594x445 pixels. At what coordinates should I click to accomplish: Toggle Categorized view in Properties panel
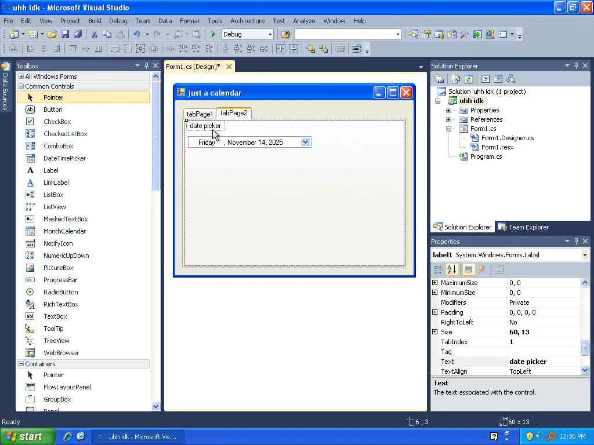pyautogui.click(x=437, y=269)
